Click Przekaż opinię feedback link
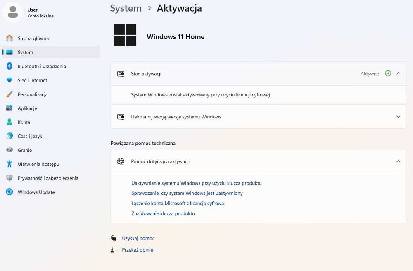 point(137,250)
